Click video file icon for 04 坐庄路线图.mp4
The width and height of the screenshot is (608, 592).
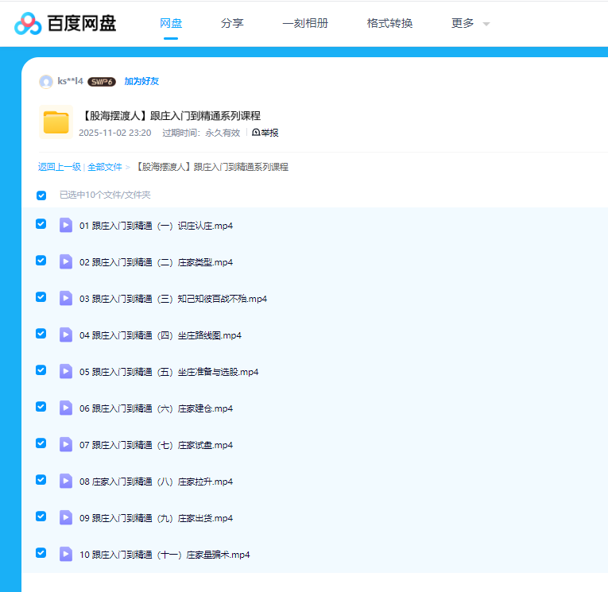(x=66, y=335)
